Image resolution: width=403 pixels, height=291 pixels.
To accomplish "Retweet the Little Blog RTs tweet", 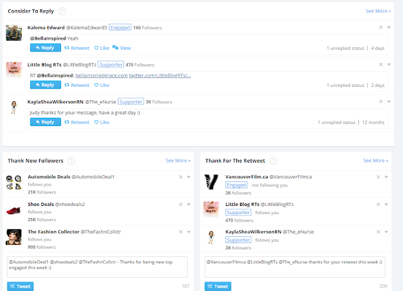I will click(77, 85).
